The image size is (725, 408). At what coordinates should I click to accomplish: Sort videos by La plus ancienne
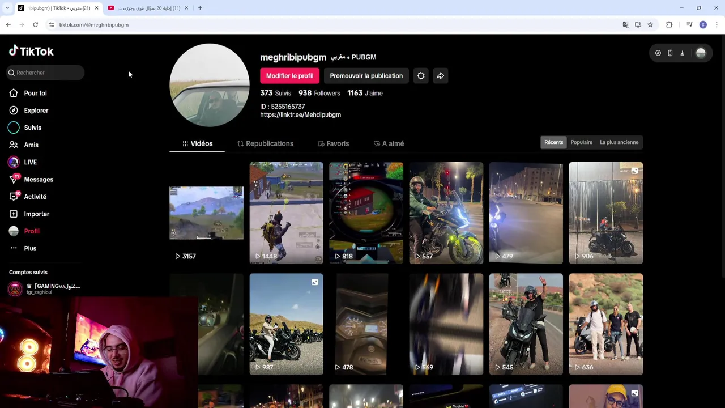[619, 142]
